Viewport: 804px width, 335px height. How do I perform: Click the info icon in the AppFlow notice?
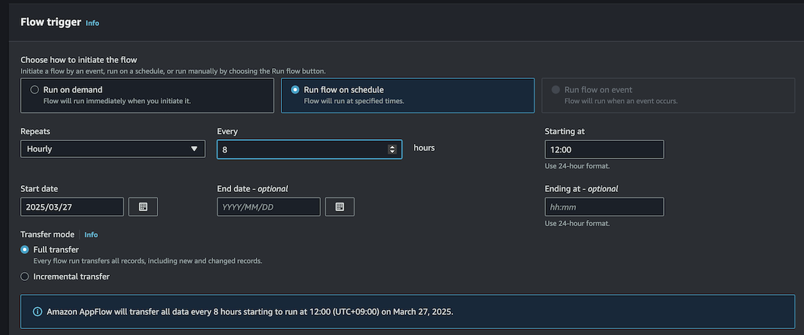(x=38, y=312)
